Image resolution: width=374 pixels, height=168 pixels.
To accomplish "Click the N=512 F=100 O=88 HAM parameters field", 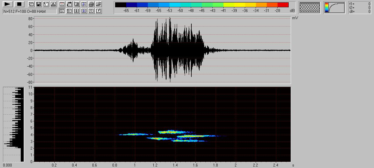I will coord(30,11).
